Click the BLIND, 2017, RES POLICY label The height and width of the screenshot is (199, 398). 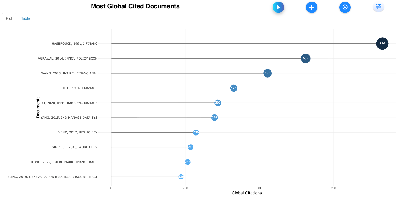tap(77, 132)
